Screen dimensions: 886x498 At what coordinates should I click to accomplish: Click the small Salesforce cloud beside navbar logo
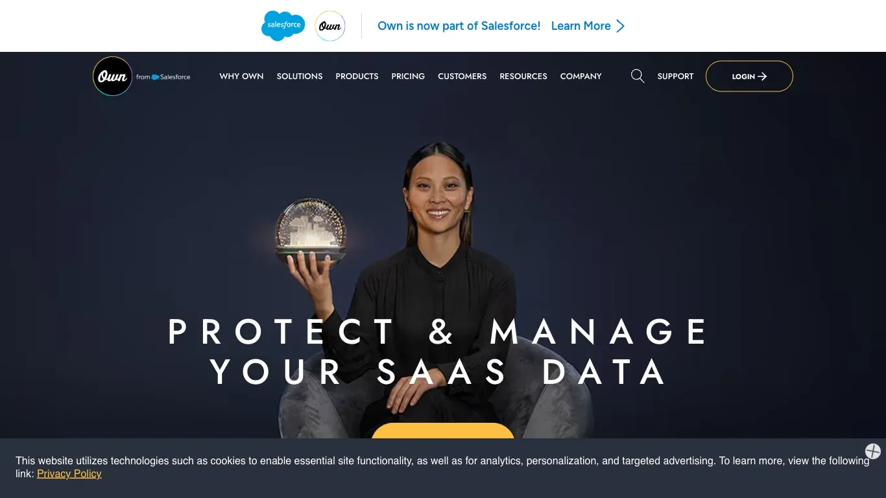coord(155,77)
